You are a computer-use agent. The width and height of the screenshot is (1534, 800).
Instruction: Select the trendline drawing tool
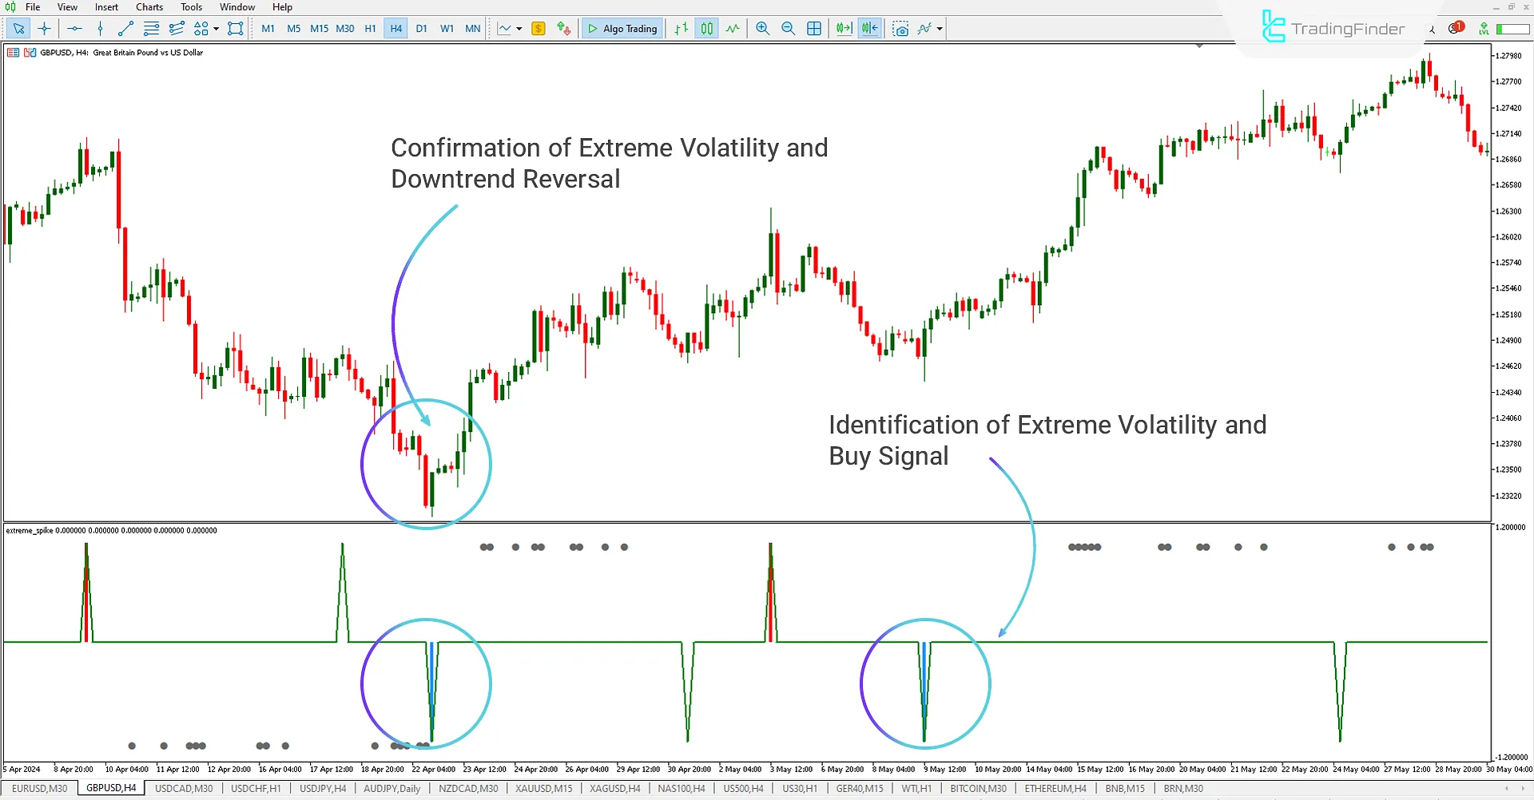pyautogui.click(x=125, y=29)
